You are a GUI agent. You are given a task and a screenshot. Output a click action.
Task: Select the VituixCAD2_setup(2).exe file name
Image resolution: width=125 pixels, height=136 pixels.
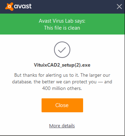pos(62,65)
